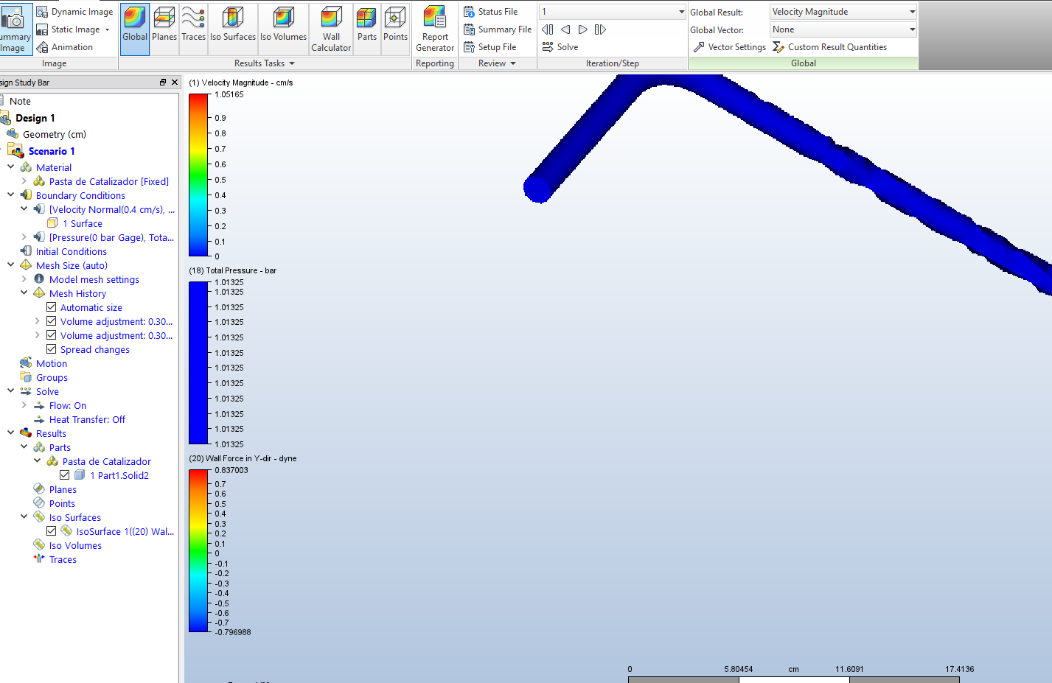
Task: Create an Animation from results
Action: 65,47
